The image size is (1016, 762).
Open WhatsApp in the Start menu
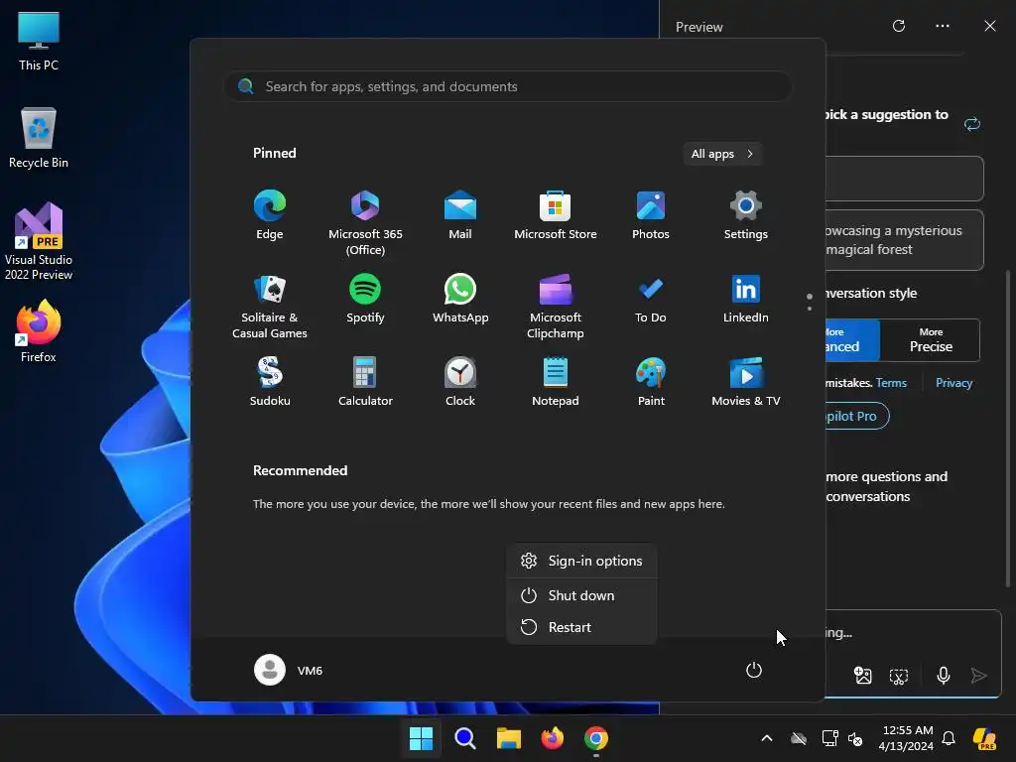[x=460, y=299]
